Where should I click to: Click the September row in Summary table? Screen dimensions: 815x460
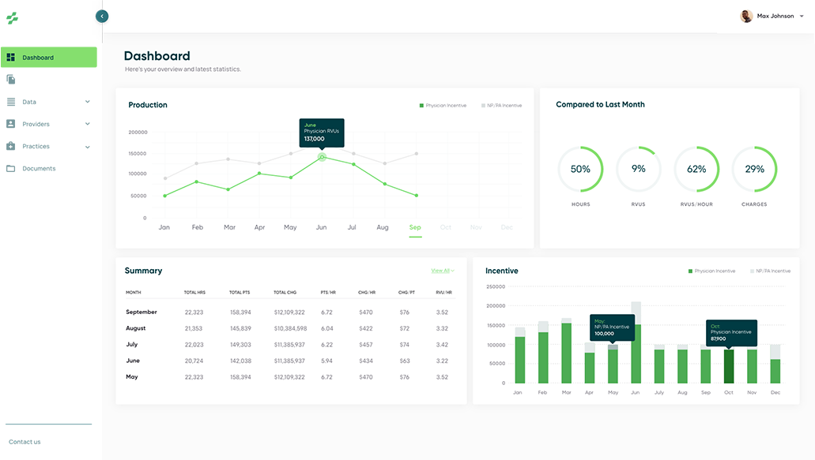click(141, 312)
